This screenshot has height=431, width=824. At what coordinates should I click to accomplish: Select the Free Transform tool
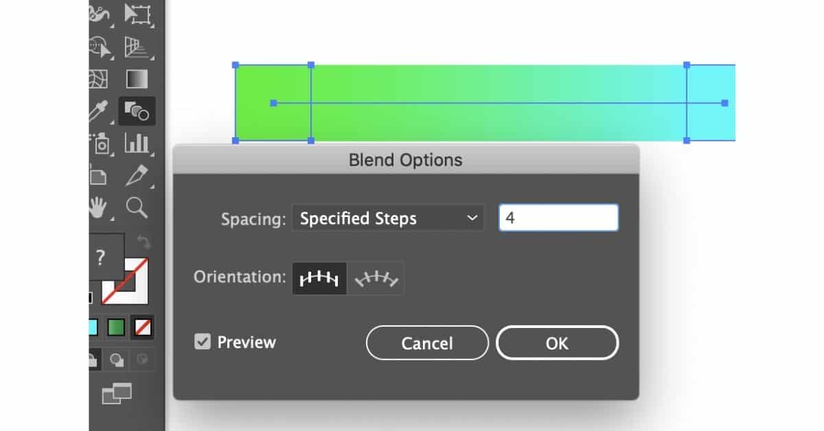tap(137, 15)
